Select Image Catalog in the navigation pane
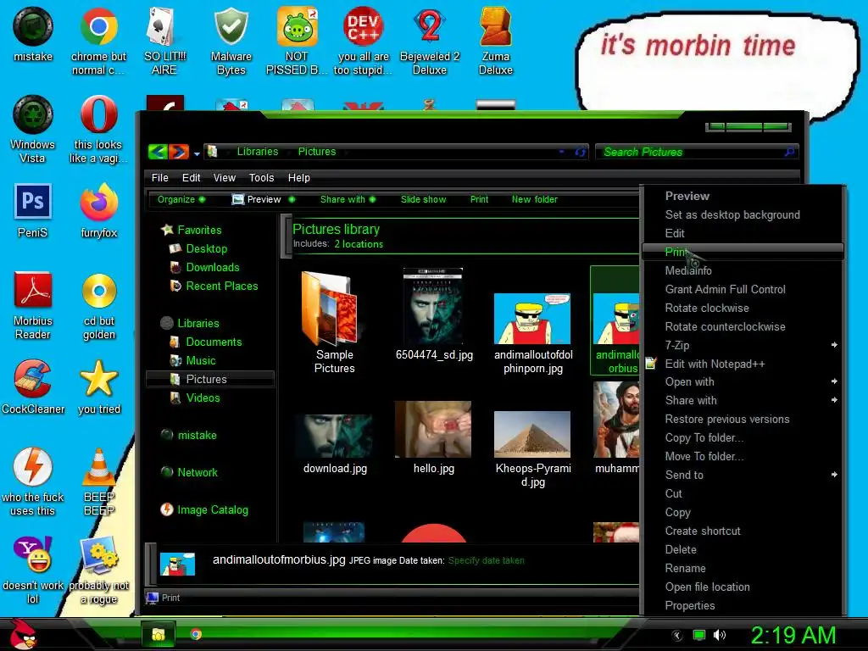 point(213,509)
